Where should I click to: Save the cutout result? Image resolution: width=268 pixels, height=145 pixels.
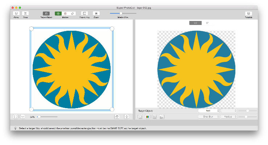coord(25,13)
